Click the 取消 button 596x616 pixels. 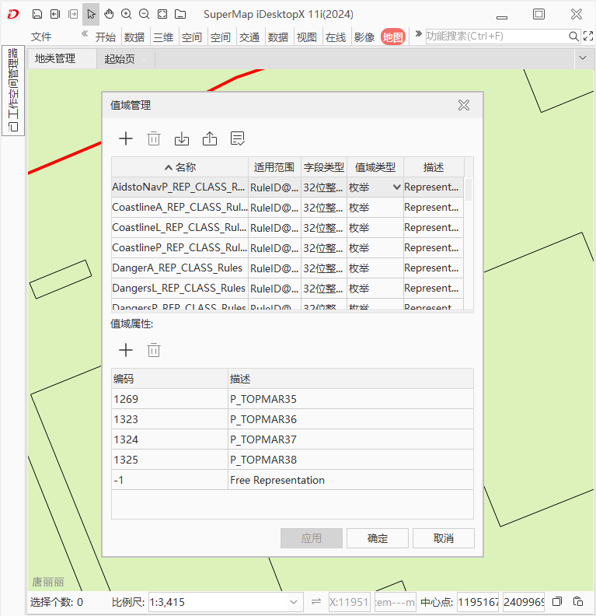click(443, 538)
